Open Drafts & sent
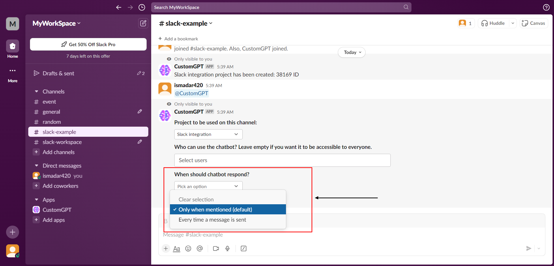Image resolution: width=554 pixels, height=266 pixels. pyautogui.click(x=88, y=73)
